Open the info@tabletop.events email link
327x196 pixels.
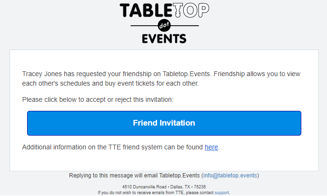[x=230, y=176]
